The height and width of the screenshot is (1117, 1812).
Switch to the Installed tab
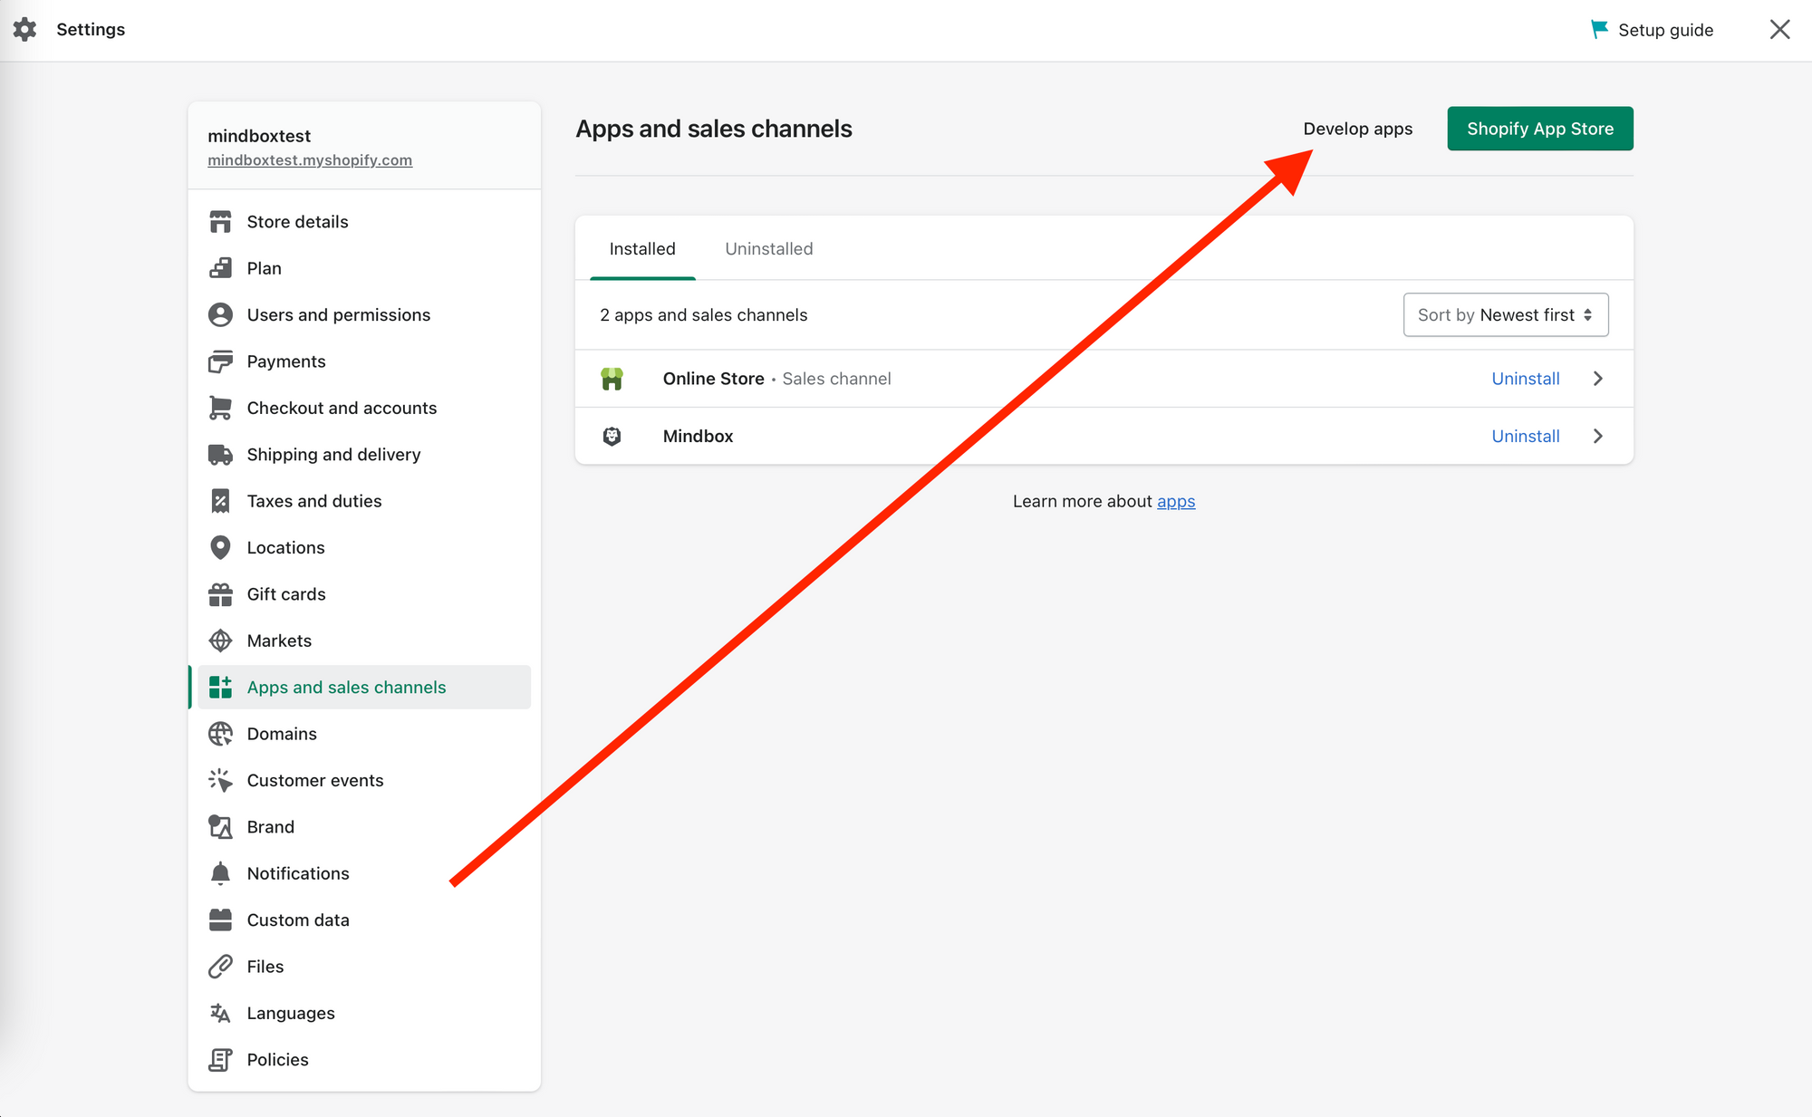tap(642, 249)
